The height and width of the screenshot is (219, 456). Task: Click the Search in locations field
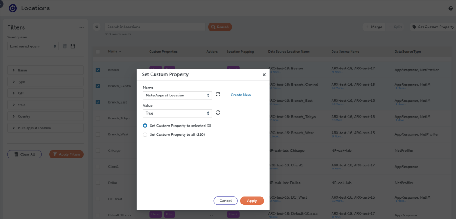pyautogui.click(x=155, y=27)
